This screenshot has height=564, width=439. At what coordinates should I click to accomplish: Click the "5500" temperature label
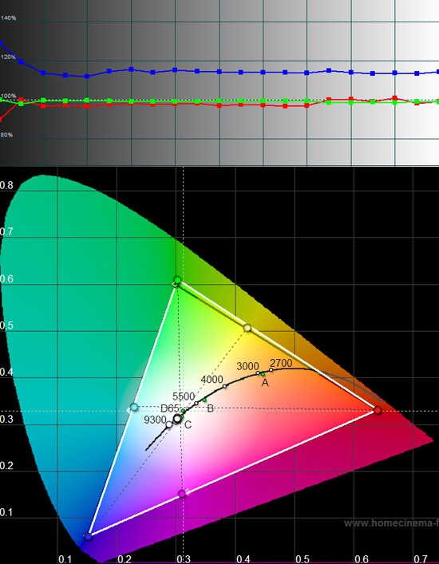tap(184, 396)
